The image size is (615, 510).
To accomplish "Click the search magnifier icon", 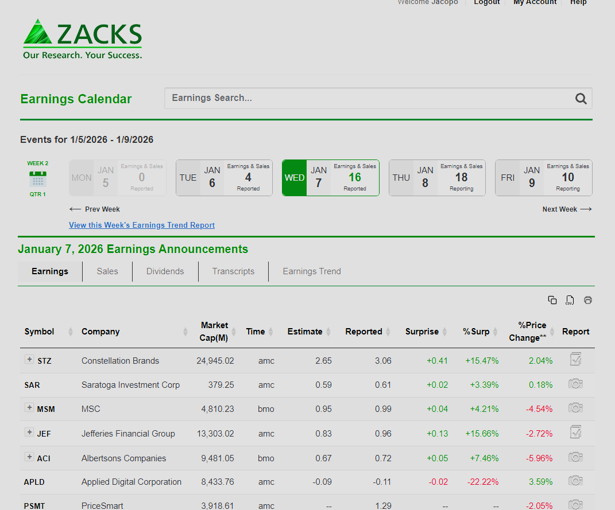I will pos(581,99).
